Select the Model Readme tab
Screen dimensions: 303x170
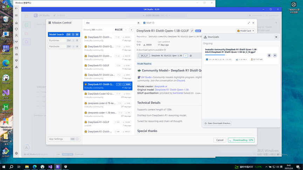(144, 64)
